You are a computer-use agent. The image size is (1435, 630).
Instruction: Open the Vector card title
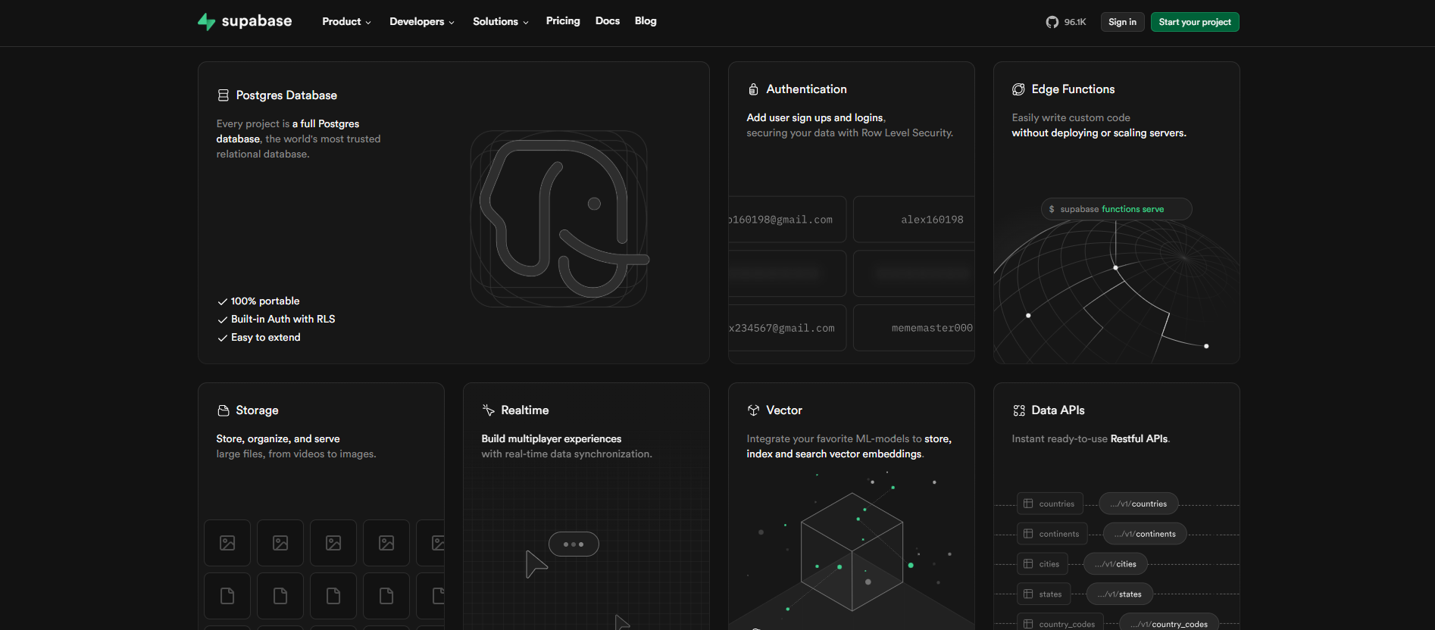tap(783, 410)
